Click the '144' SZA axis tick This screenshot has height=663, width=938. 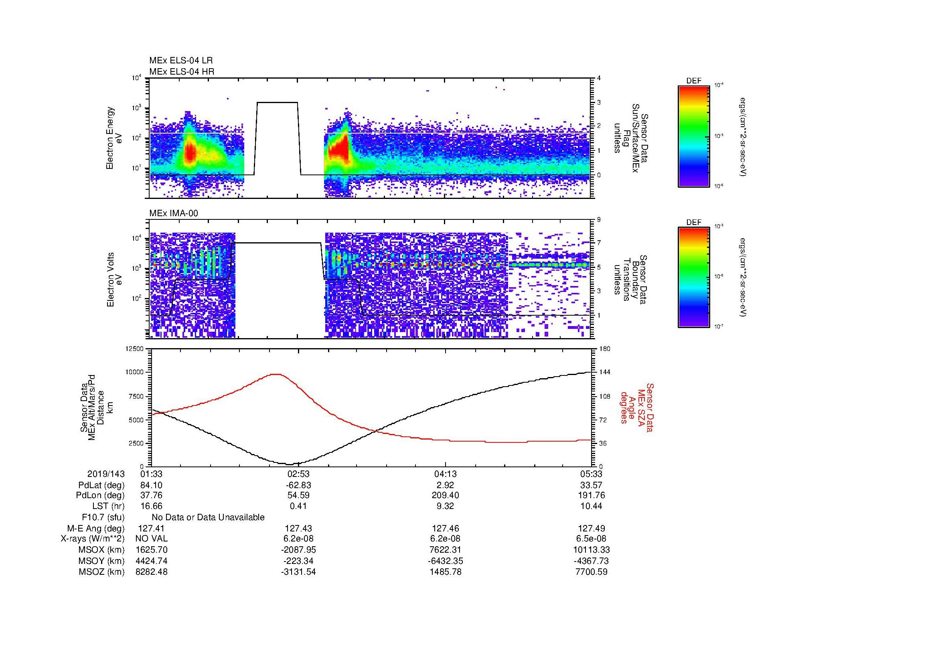606,372
